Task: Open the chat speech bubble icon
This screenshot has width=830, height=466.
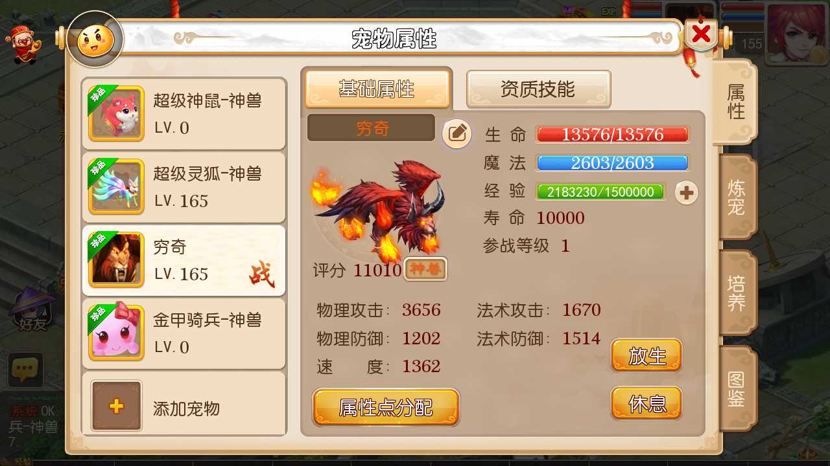Action: (x=25, y=370)
